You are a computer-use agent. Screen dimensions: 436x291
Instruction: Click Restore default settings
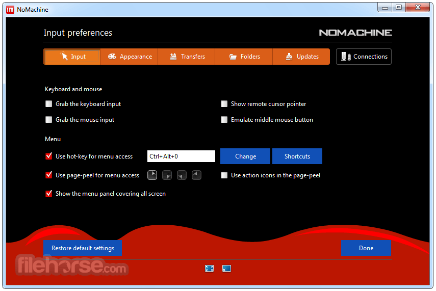[83, 248]
